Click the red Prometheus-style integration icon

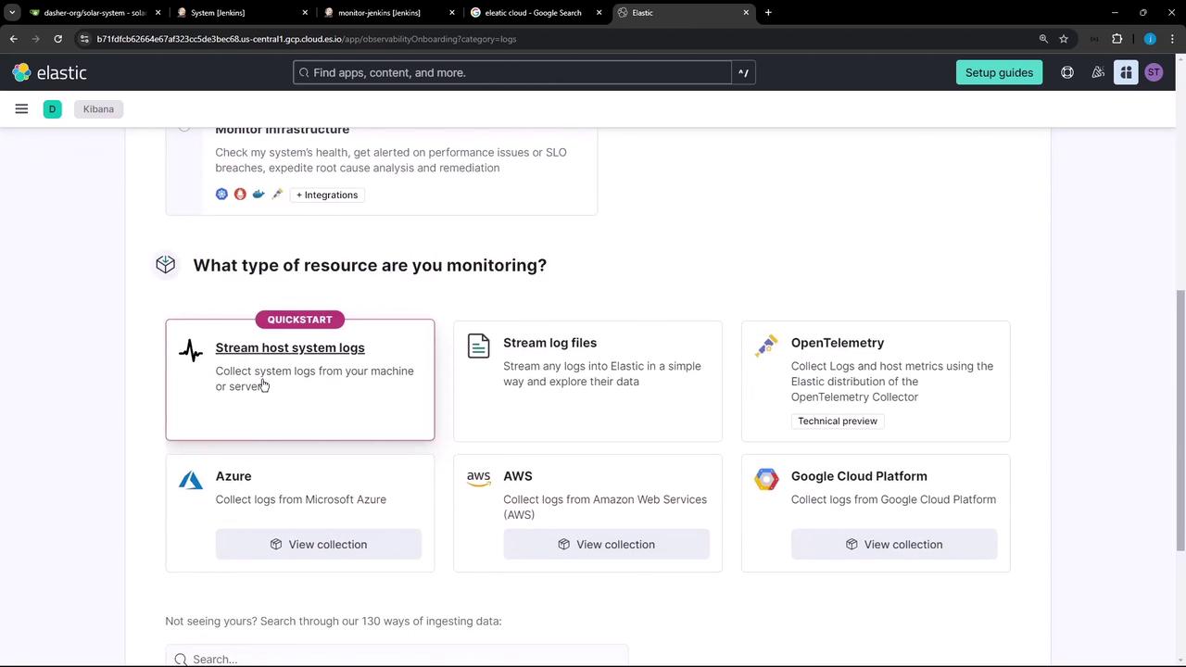click(240, 195)
